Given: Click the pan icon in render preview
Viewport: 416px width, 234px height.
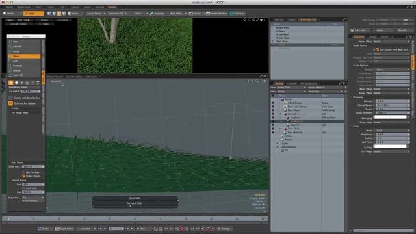Looking at the screenshot, I should click(245, 20).
